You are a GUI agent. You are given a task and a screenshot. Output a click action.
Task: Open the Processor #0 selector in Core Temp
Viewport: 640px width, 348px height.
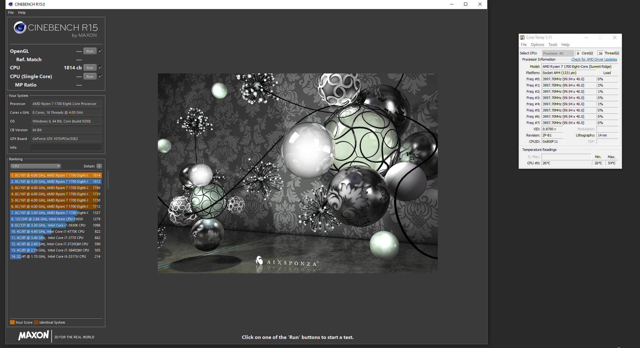(558, 53)
